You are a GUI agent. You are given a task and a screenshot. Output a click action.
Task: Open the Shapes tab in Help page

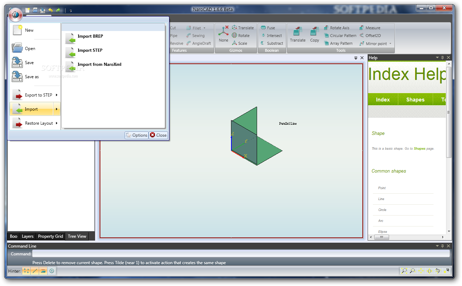point(415,100)
